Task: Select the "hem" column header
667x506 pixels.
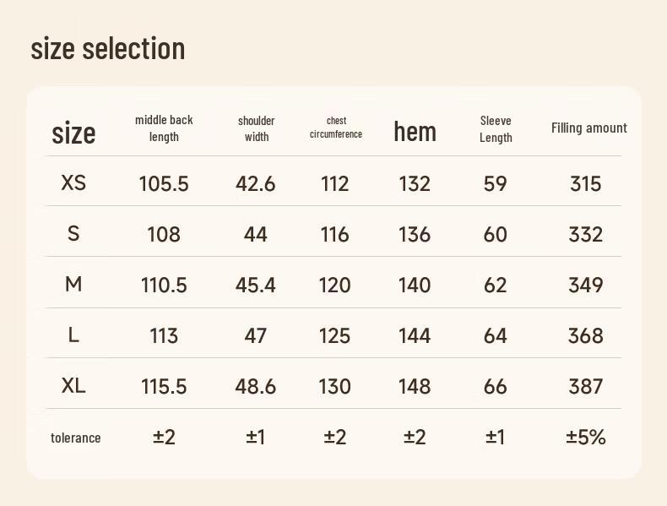Action: click(415, 131)
